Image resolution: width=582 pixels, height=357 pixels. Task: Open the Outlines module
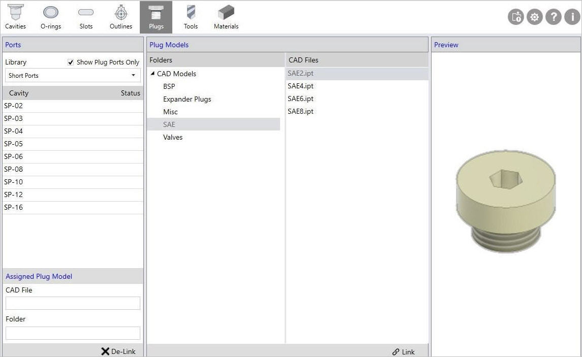120,17
